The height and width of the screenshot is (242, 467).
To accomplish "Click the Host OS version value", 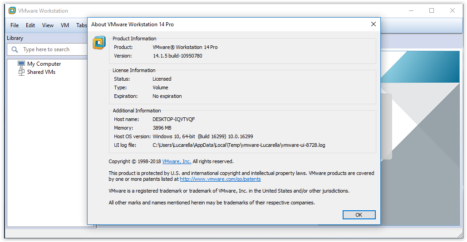I will pos(203,136).
